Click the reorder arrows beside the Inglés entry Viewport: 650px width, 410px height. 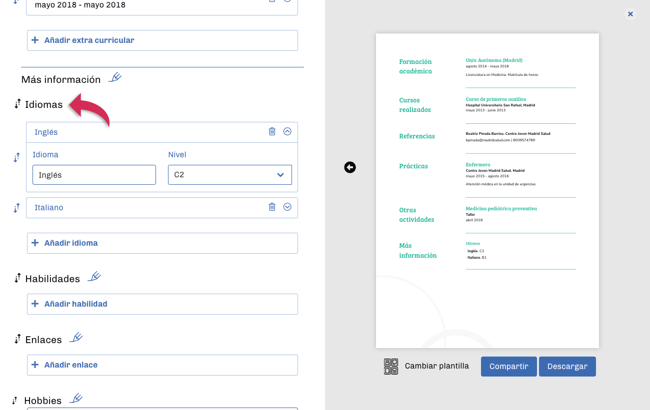point(16,157)
